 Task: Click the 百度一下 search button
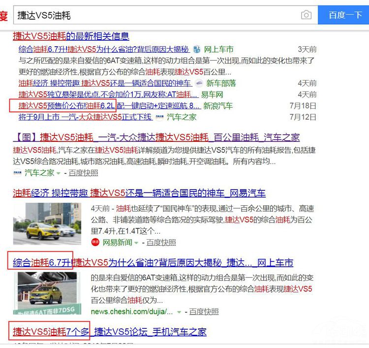tap(343, 15)
